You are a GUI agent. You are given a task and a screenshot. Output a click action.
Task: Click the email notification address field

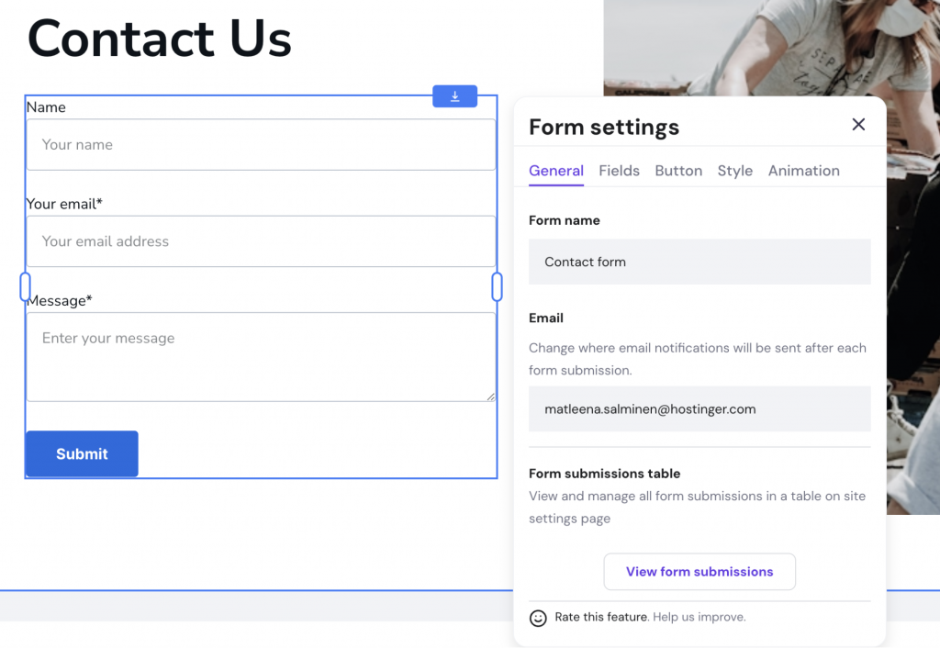pos(699,408)
